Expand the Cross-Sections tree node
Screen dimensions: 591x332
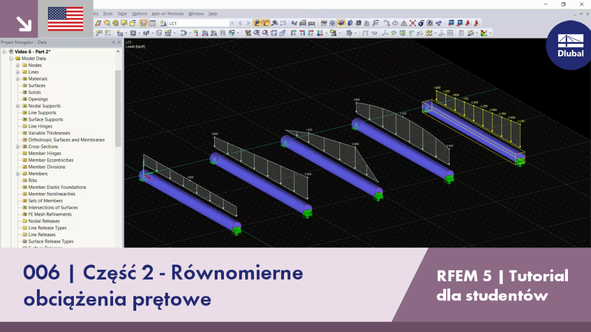tap(18, 146)
